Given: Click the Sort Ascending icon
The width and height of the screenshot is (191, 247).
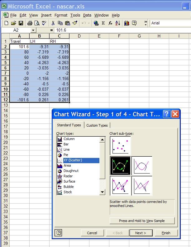Looking at the screenshot, I should (x=118, y=23).
